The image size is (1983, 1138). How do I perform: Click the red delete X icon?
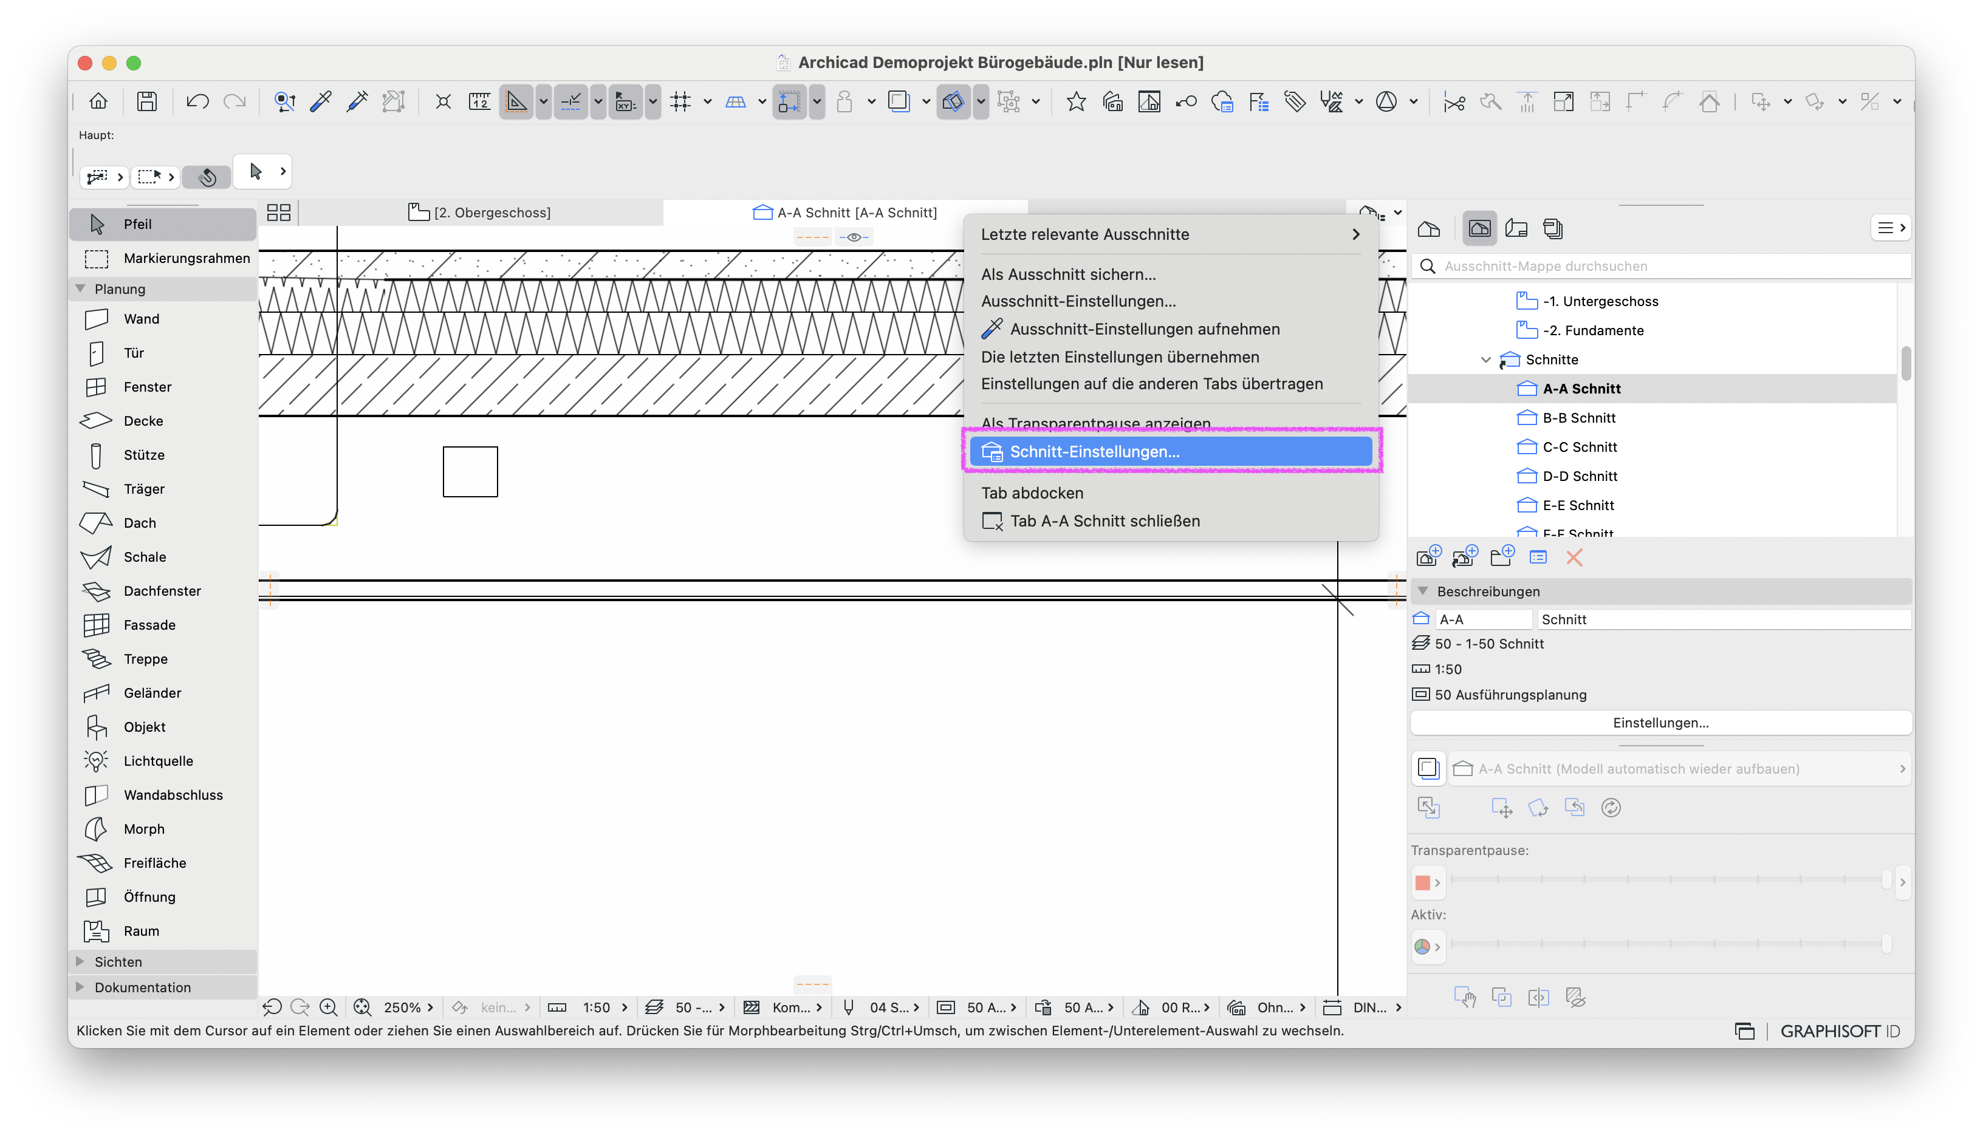[1574, 557]
